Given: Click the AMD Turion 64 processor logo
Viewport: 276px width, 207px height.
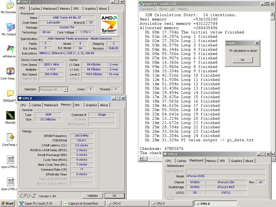Looking at the screenshot, I should (109, 25).
